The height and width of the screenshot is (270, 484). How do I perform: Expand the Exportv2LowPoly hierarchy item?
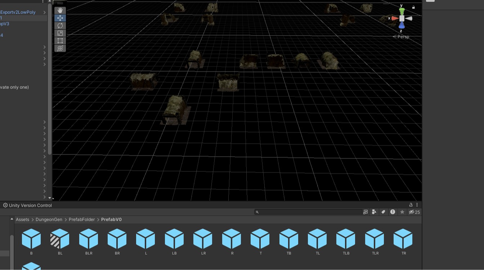44,12
